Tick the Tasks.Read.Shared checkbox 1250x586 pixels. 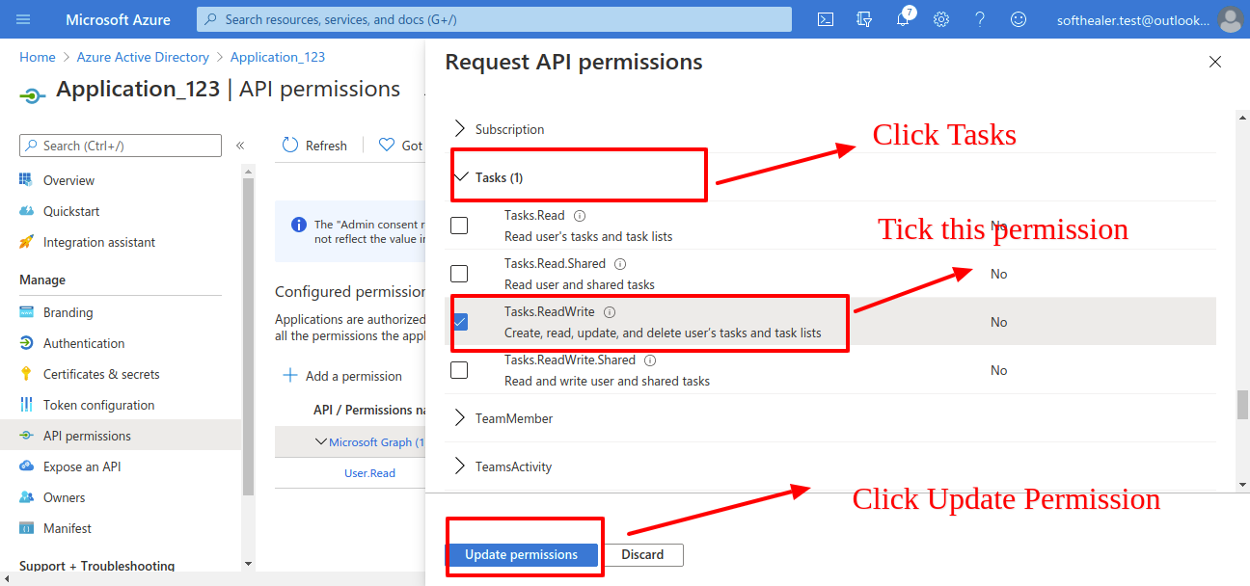click(459, 274)
